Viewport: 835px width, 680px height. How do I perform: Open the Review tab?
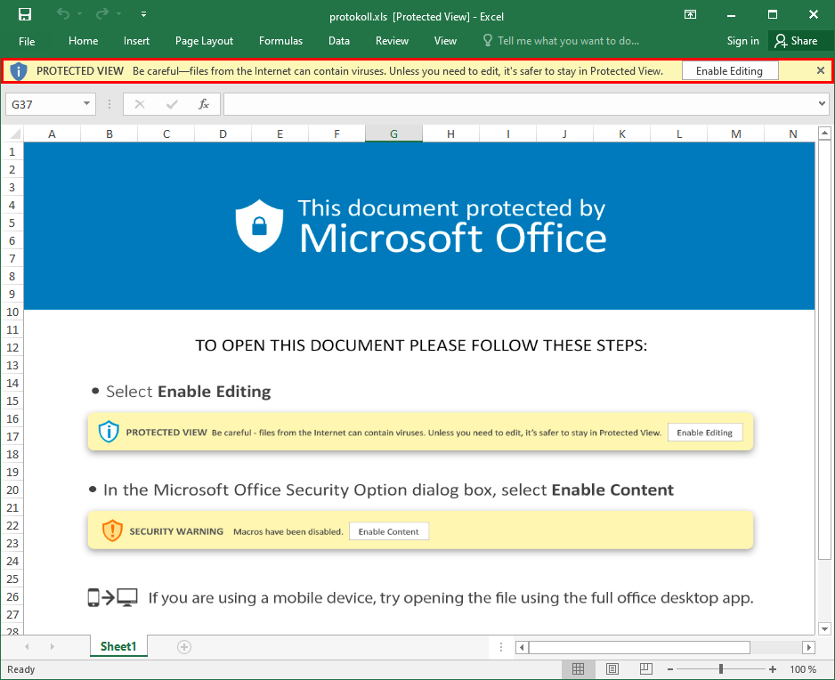pyautogui.click(x=392, y=41)
